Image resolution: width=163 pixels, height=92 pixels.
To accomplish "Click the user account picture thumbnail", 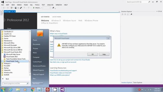I will point(40,33).
